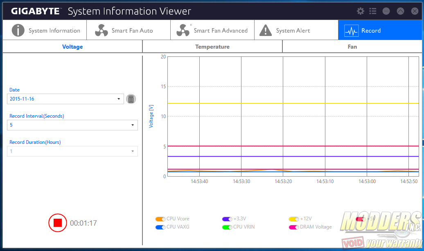Toggle the +12V graph line
Screen dimensions: 424x251
[294, 219]
